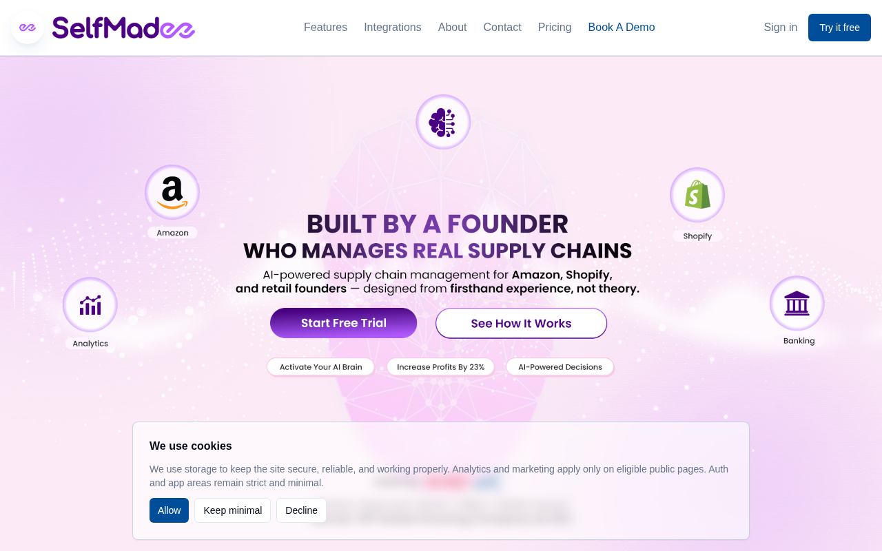
Task: Click the round SelfMadee infinity logo icon
Action: [x=28, y=28]
